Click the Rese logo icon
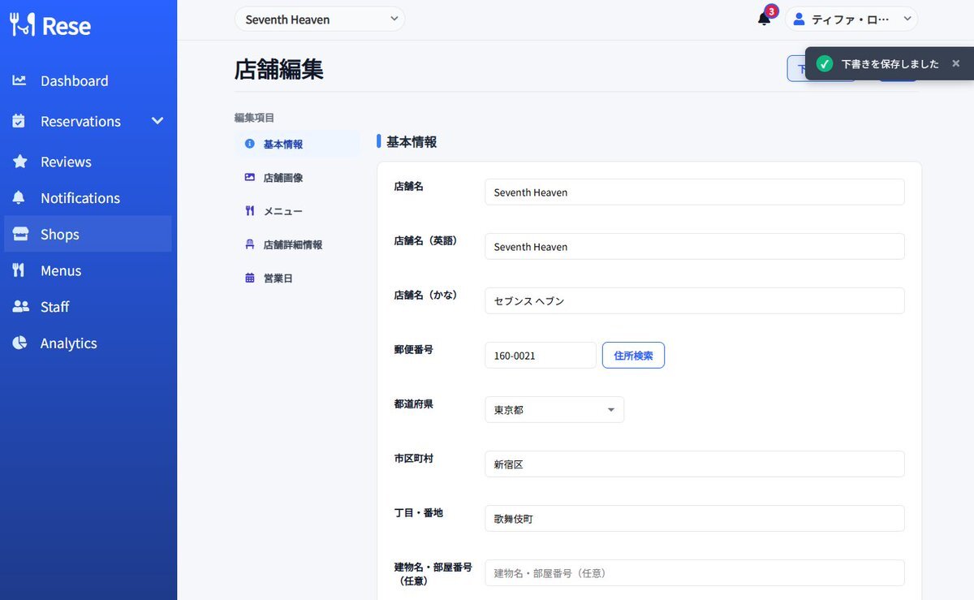Screen dimensions: 974x600 click(23, 25)
